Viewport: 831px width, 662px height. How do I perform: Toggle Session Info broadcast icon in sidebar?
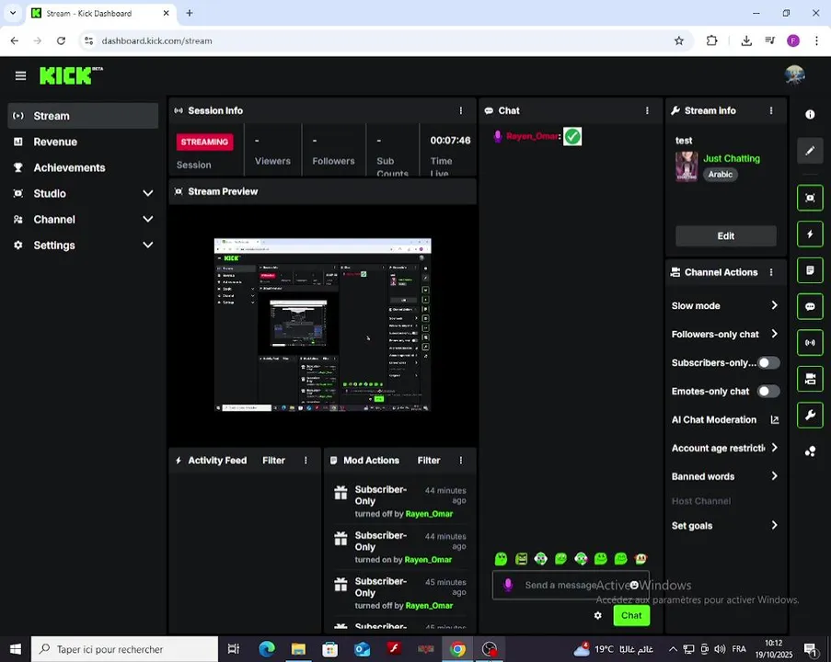pyautogui.click(x=810, y=343)
